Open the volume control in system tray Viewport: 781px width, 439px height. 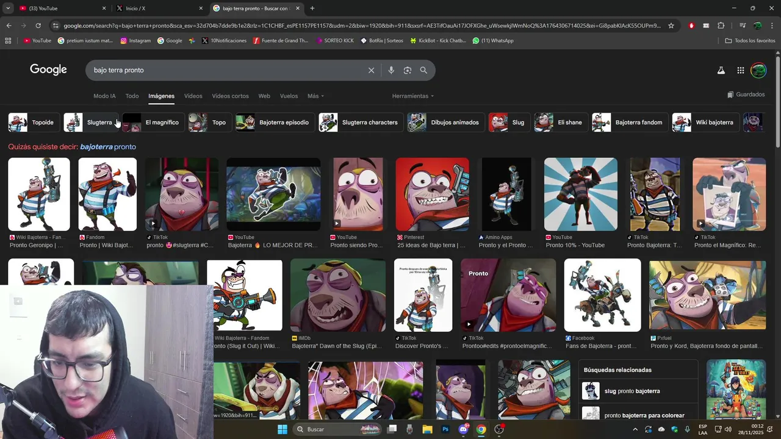(728, 429)
